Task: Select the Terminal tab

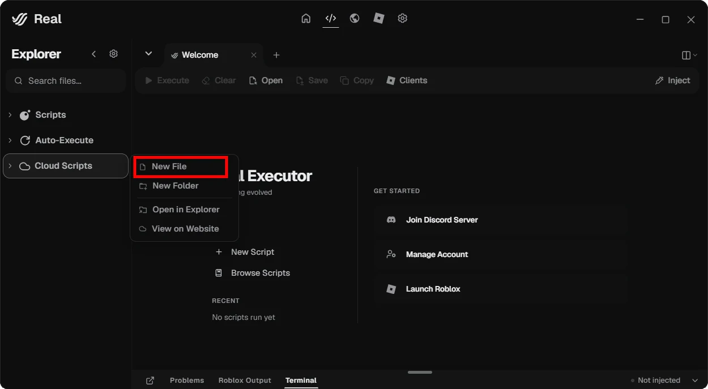Action: click(301, 381)
